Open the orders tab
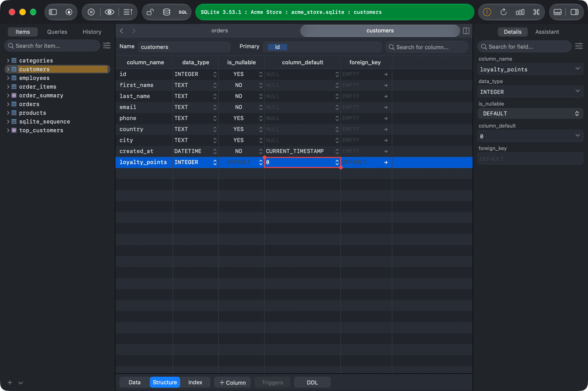Screen dimensions: 588x391 point(220,31)
